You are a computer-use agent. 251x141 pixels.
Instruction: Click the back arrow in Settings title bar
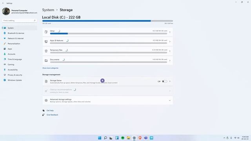click(3, 3)
